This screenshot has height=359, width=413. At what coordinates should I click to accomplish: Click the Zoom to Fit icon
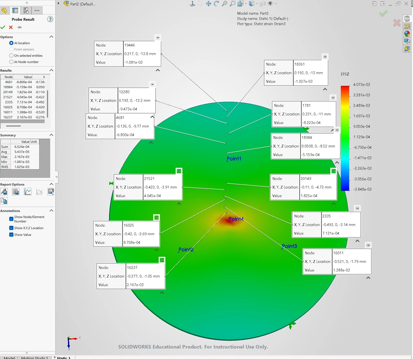(225, 4)
